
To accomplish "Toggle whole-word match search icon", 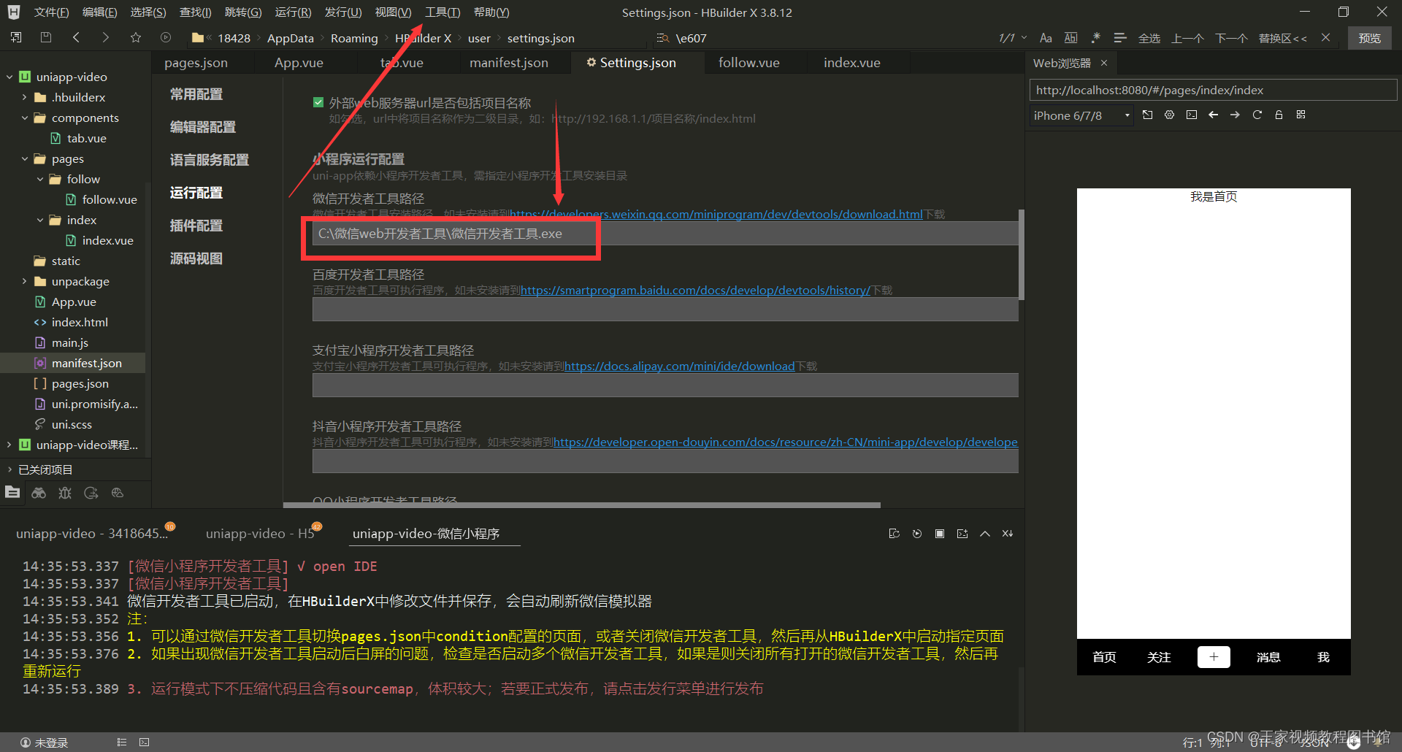I will coord(1070,38).
